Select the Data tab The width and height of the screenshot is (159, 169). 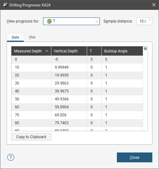pyautogui.click(x=16, y=37)
